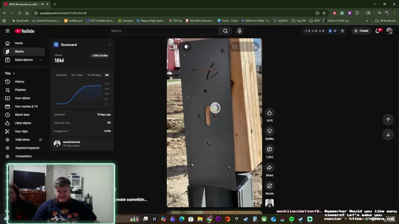The width and height of the screenshot is (399, 224).
Task: Open Liked videos from the sidebar
Action: point(24,123)
